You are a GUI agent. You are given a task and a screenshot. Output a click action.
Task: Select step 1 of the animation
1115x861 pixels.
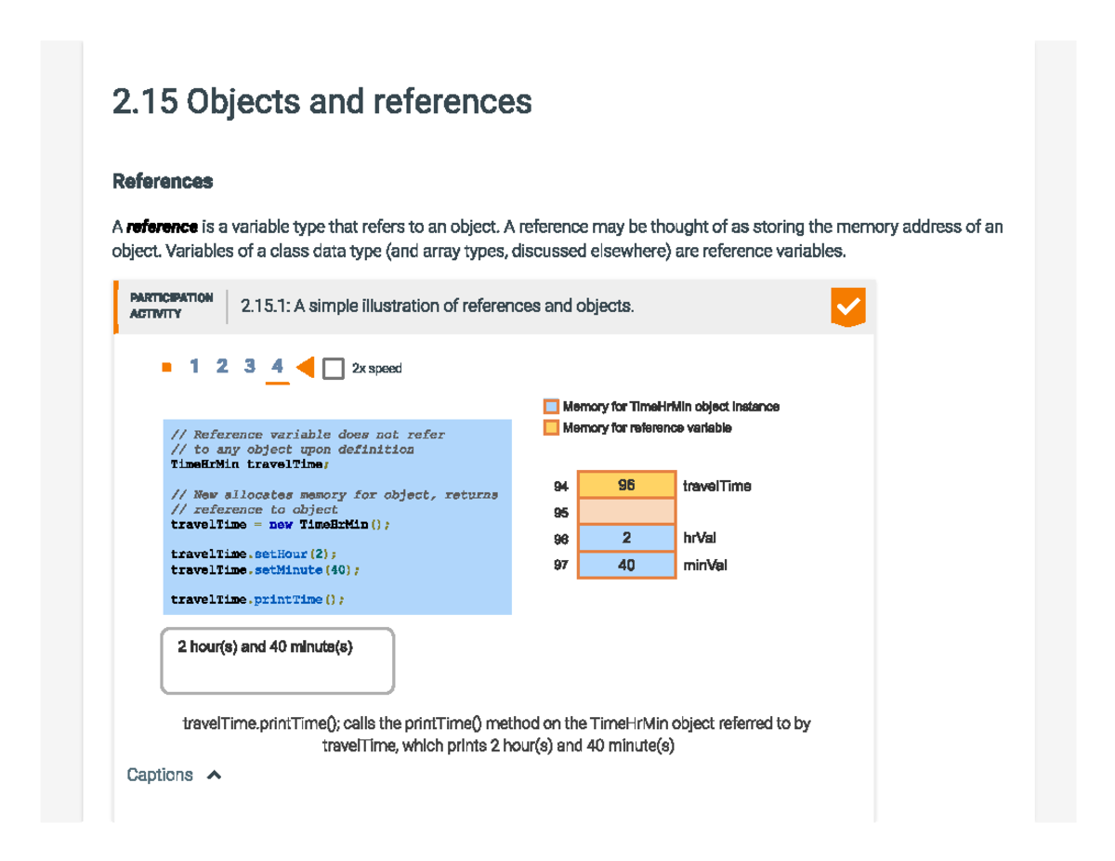194,366
